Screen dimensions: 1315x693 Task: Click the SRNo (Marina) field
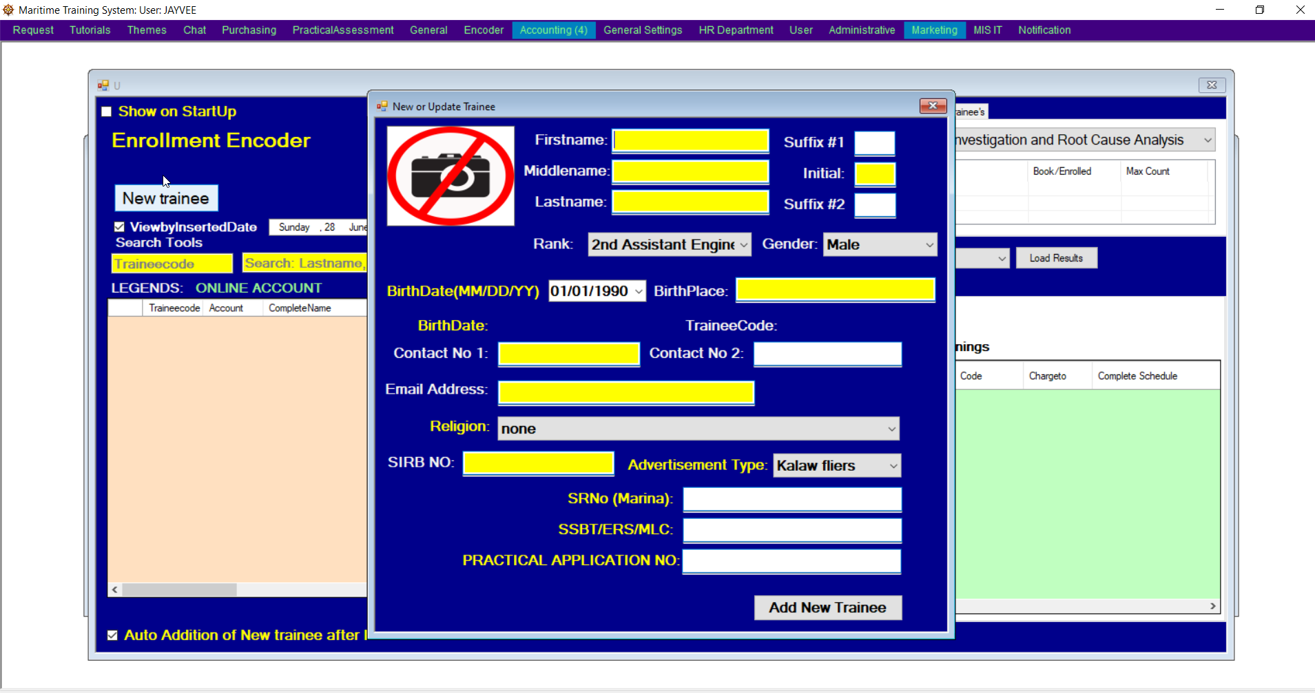(792, 500)
